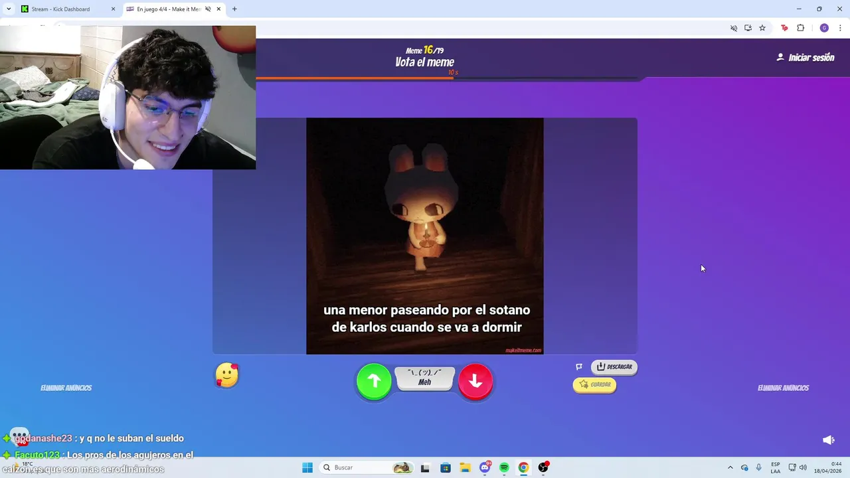The image size is (850, 478).
Task: Open volume control in system tray
Action: (803, 467)
